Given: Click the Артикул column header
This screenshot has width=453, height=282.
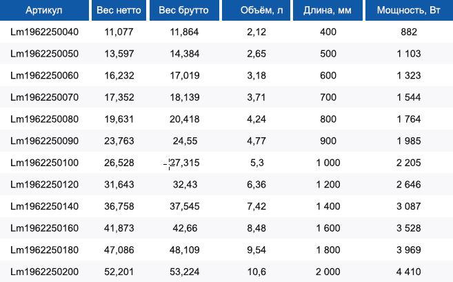Looking at the screenshot, I should click(x=44, y=10).
